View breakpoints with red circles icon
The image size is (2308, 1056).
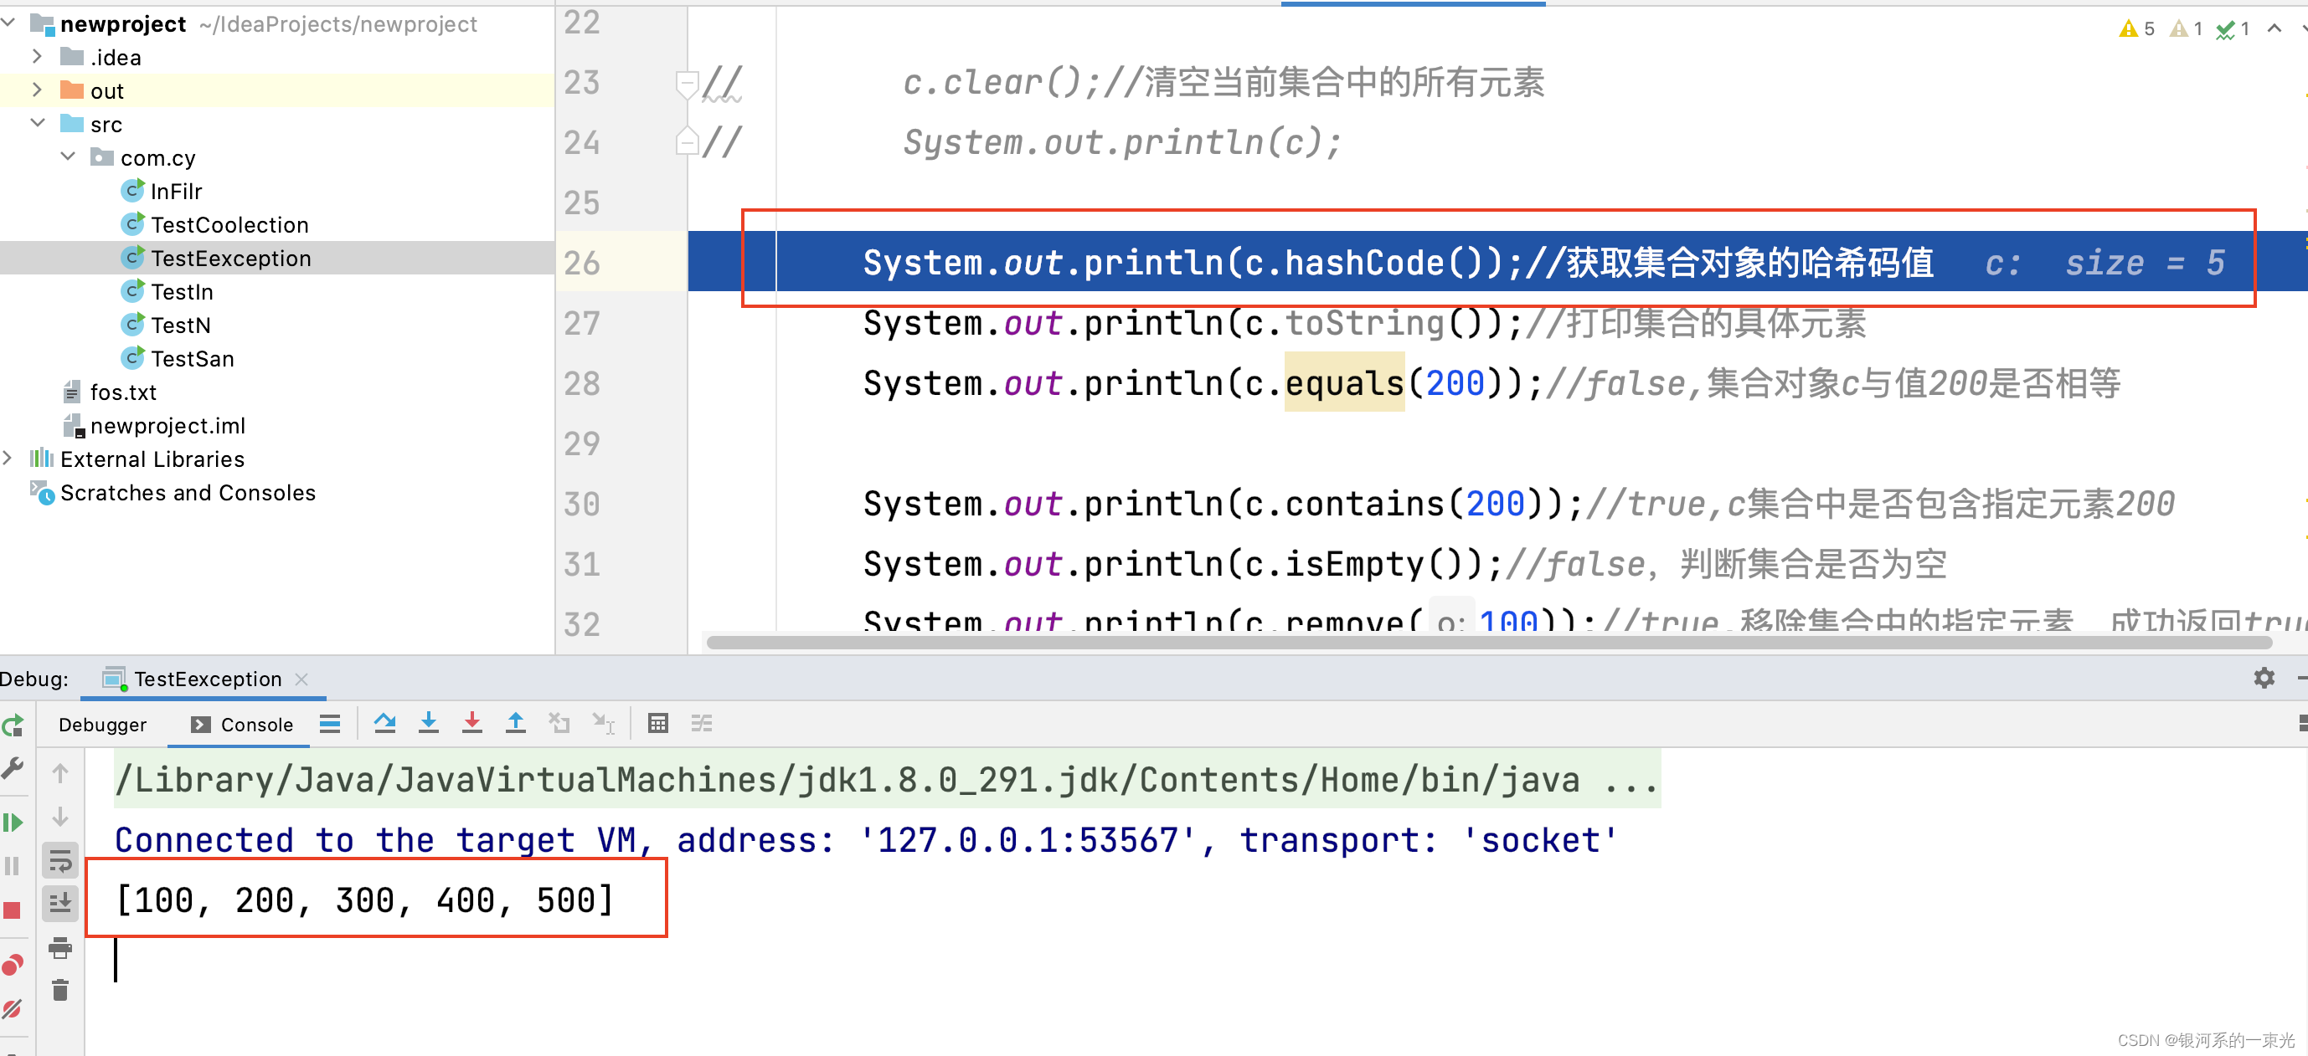click(13, 964)
